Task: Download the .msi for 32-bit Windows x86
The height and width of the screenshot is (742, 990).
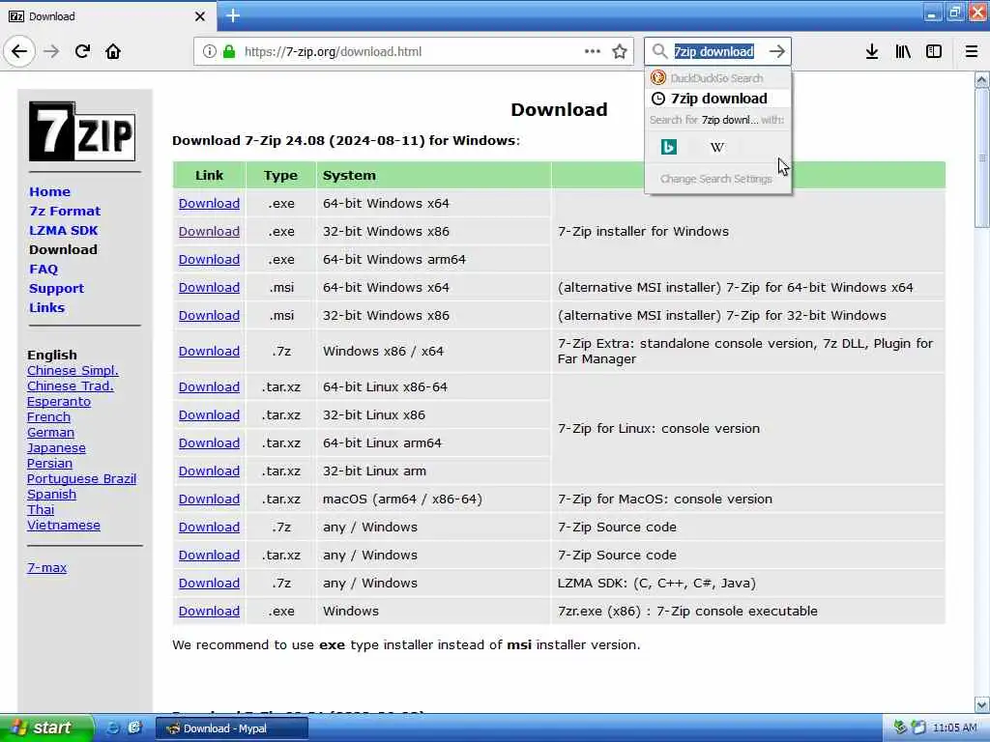Action: [x=209, y=316]
